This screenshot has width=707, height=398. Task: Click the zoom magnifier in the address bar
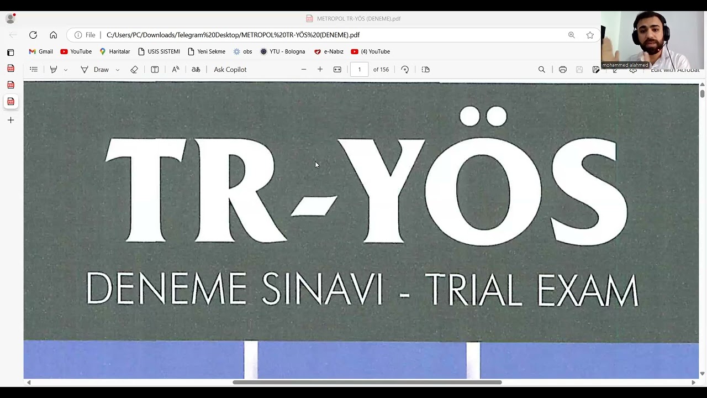tap(571, 35)
